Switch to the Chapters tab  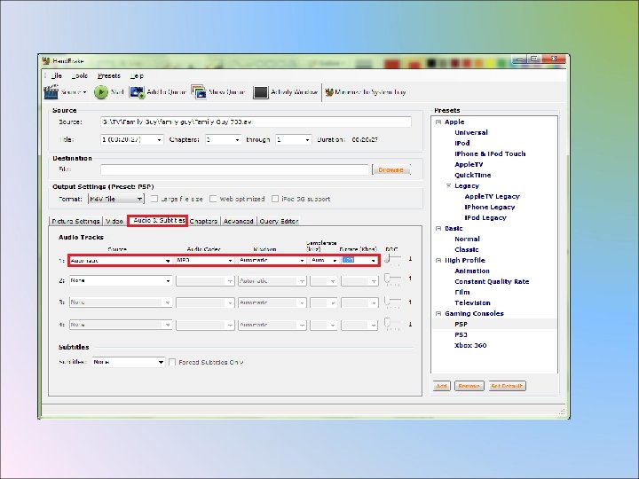(x=203, y=221)
